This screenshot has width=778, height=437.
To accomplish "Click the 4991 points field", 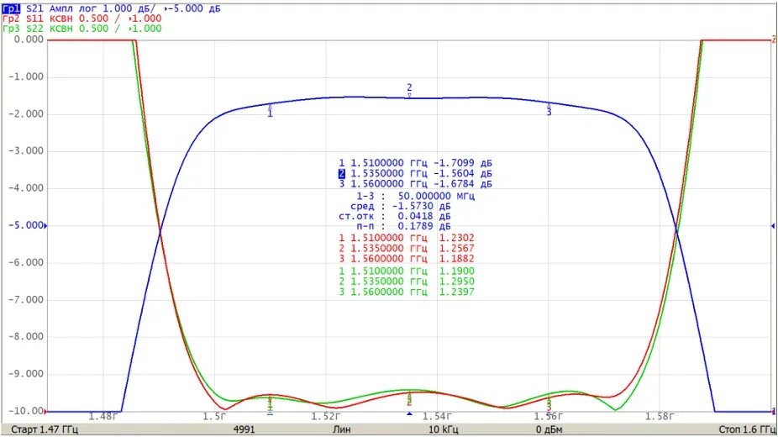I will pyautogui.click(x=244, y=429).
